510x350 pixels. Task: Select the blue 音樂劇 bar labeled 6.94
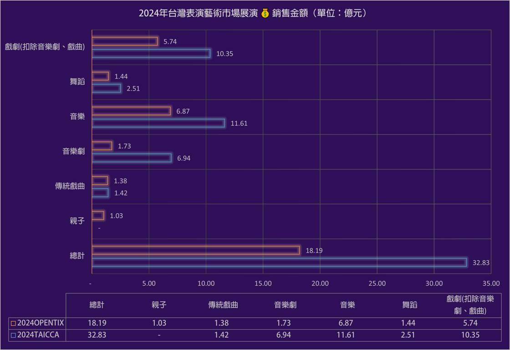[x=132, y=158]
